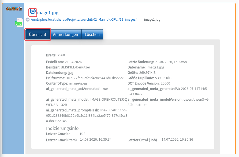The width and height of the screenshot is (239, 157).
Task: Click the Letzter Crawl (Item) timestamp 16:39:34
Action: pos(96,140)
